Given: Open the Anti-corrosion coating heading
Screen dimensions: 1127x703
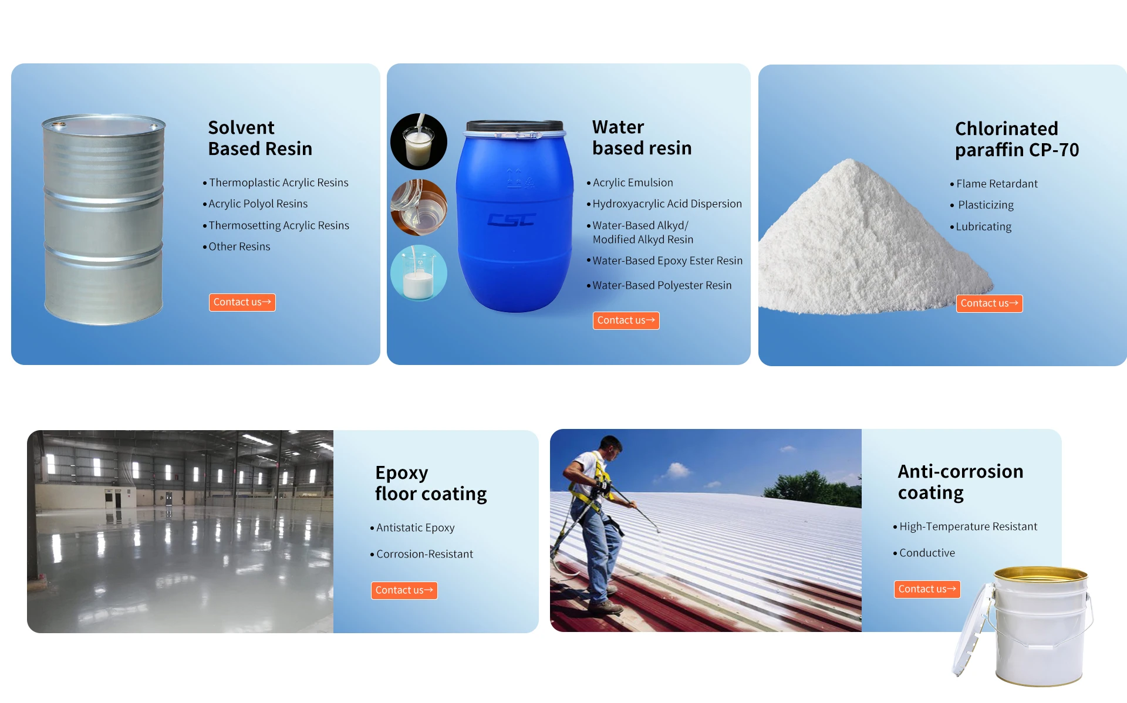Looking at the screenshot, I should coord(960,482).
